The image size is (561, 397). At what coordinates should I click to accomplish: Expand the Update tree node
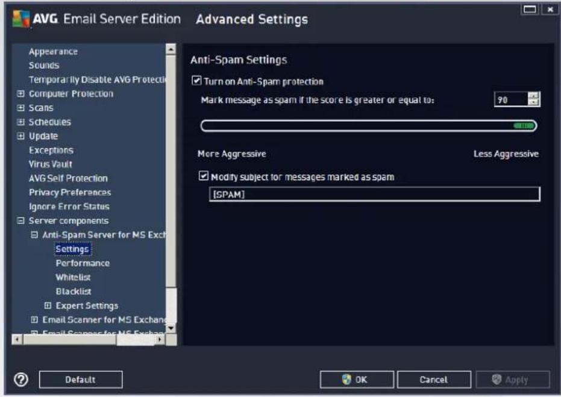pos(20,136)
